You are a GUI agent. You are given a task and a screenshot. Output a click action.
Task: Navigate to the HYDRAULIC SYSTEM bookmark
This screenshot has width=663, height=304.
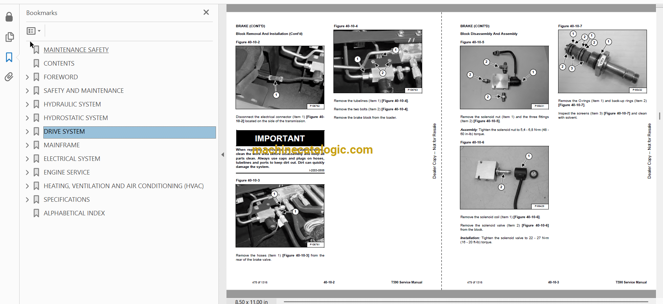[x=72, y=104]
